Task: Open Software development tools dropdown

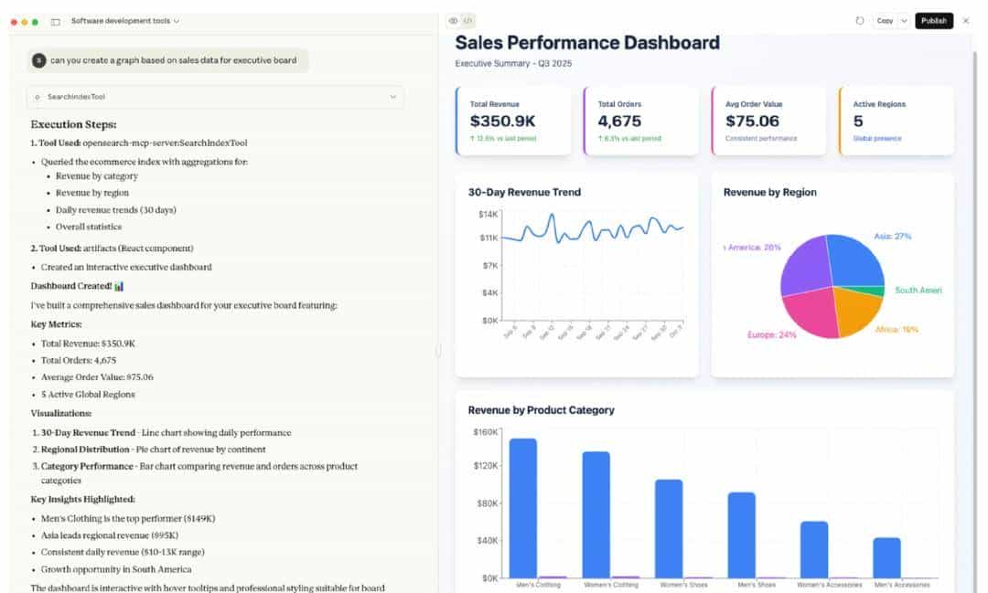Action: pyautogui.click(x=125, y=20)
